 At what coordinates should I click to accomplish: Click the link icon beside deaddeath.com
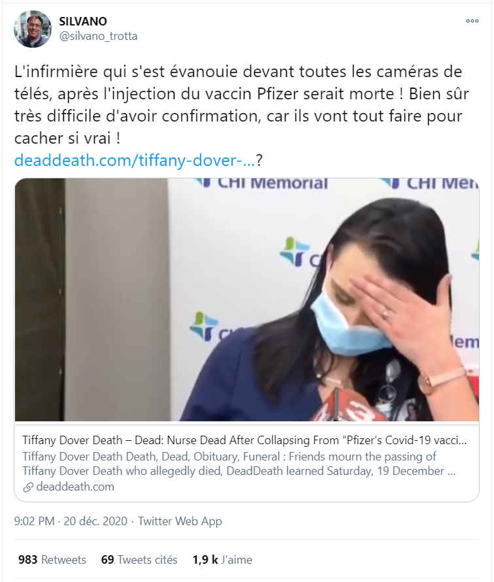point(28,487)
